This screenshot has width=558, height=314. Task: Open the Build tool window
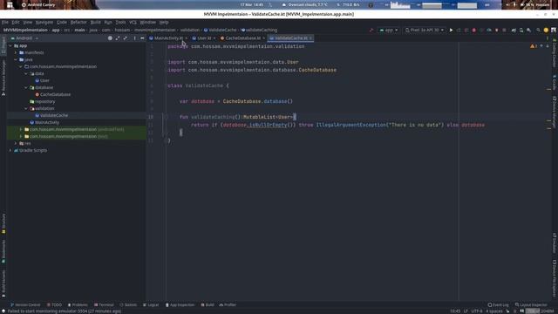tap(208, 305)
